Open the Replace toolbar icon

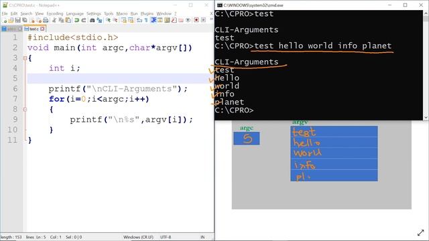tap(99, 20)
